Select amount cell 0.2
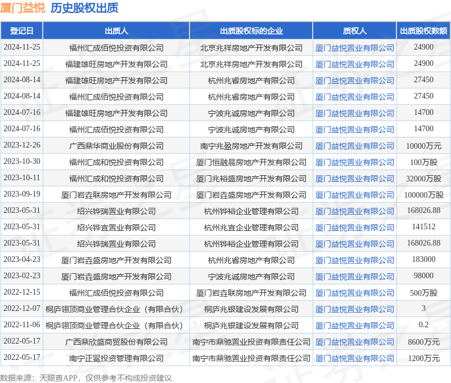The width and height of the screenshot is (451, 383). pyautogui.click(x=423, y=324)
